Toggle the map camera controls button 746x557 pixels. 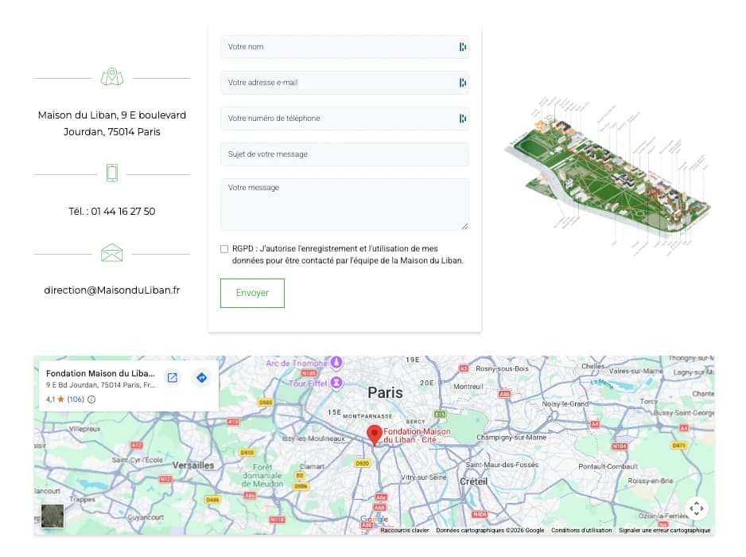coord(697,508)
